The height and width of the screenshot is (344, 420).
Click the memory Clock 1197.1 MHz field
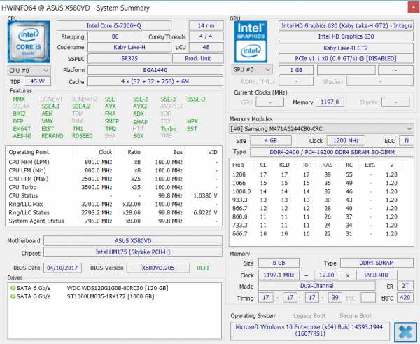(x=279, y=275)
